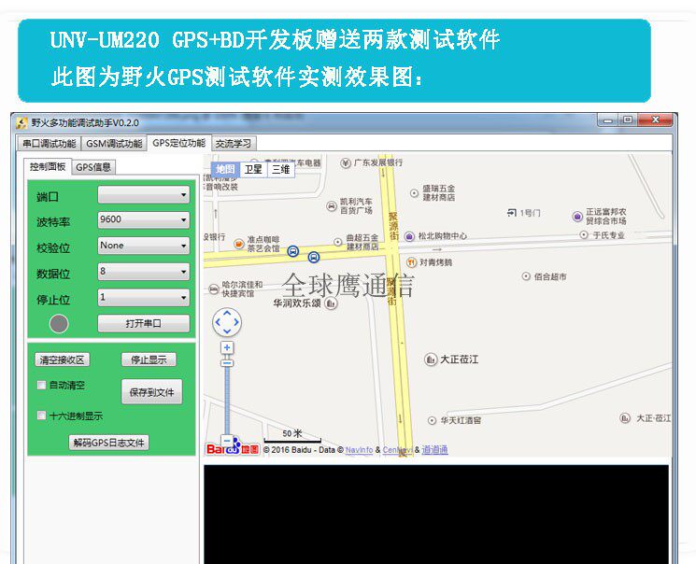Screen dimensions: 696x564
Task: Click 松北购物中心 shopping marker
Action: (x=409, y=236)
